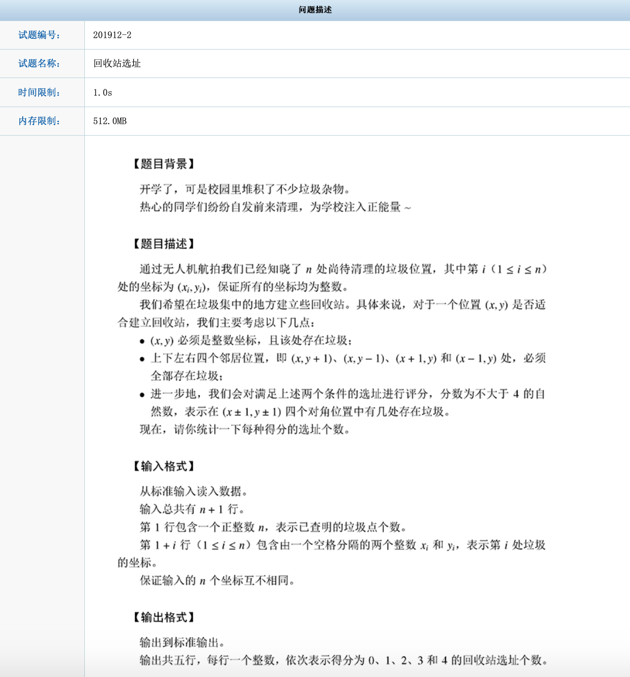Select the time limit value 1.0s
The image size is (630, 677).
click(x=101, y=92)
